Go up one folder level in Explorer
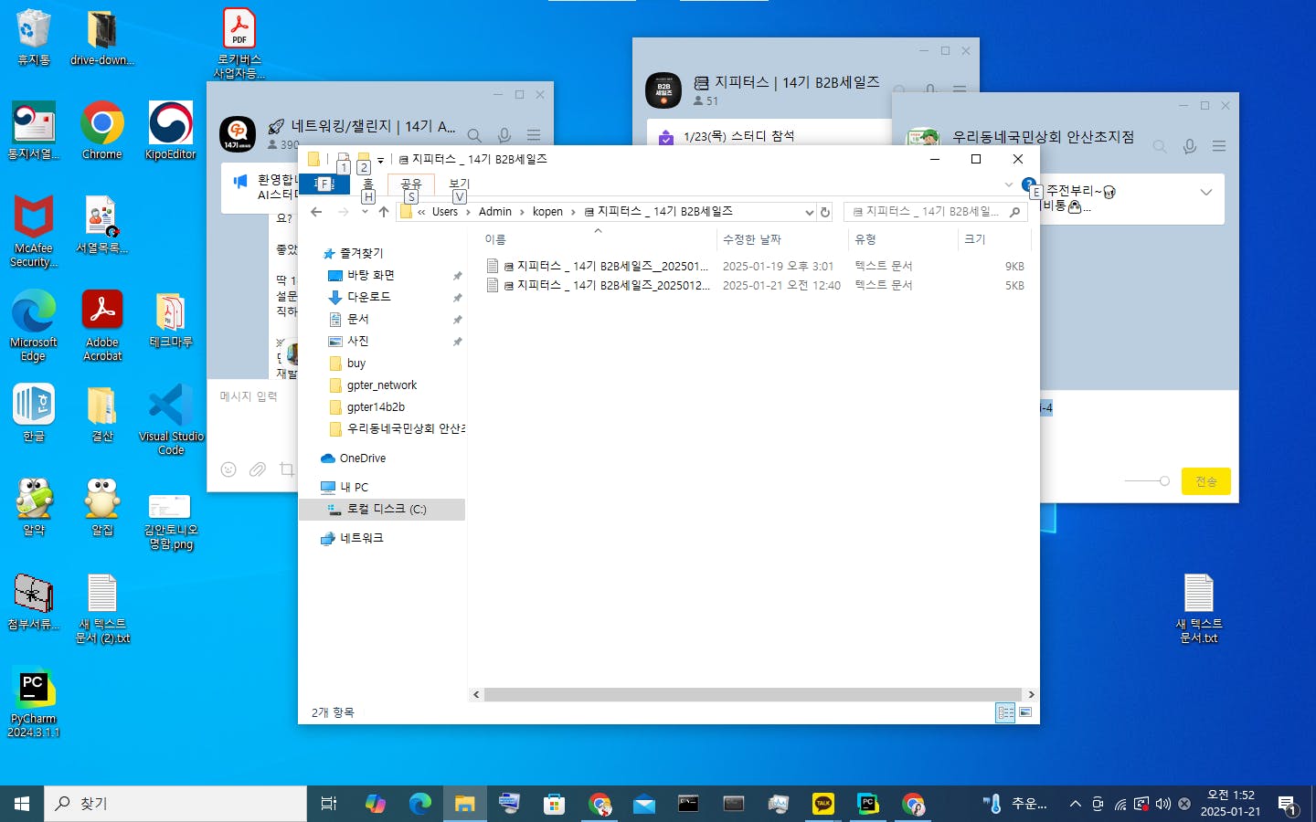This screenshot has height=822, width=1316. 384,212
